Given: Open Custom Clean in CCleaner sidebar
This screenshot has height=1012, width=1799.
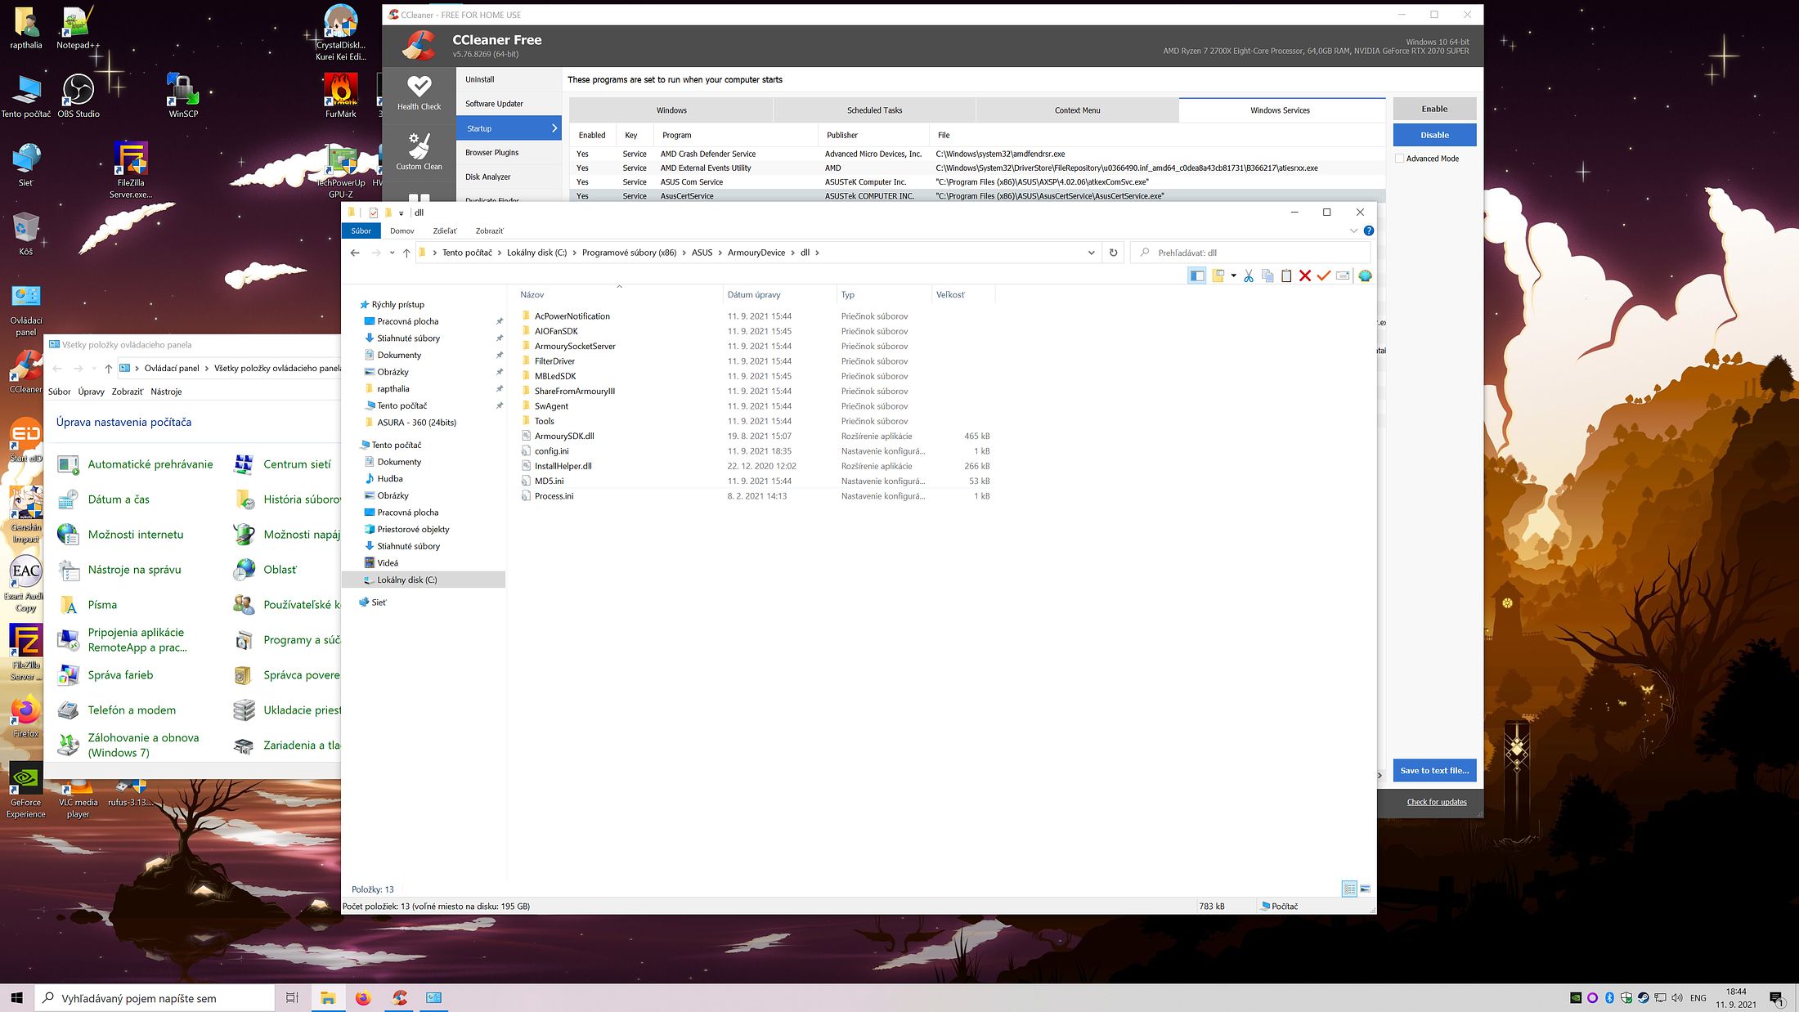Looking at the screenshot, I should coord(419,152).
